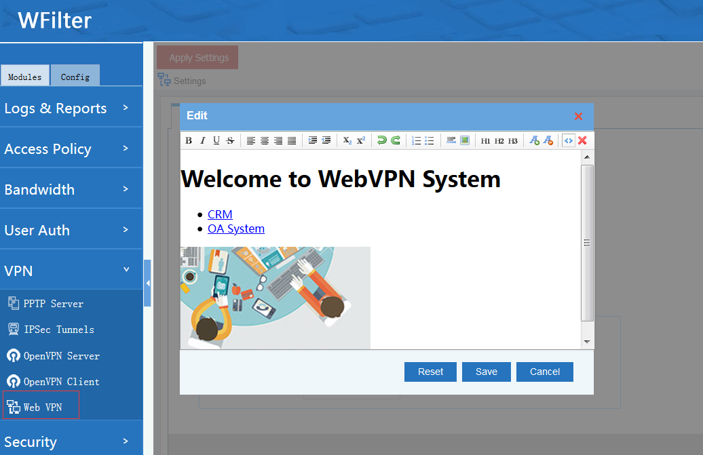Image resolution: width=703 pixels, height=455 pixels.
Task: Decrease font size
Action: click(x=548, y=140)
